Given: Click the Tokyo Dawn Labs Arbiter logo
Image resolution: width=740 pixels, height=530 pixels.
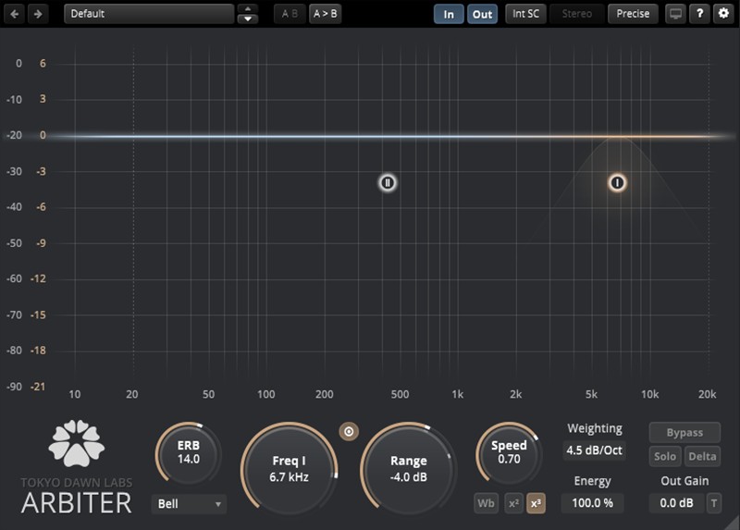Looking at the screenshot, I should coord(77,467).
